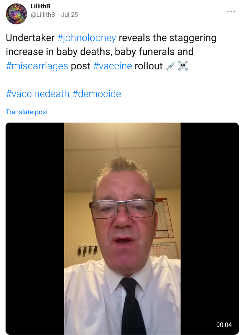Click the black right margin of video

click(x=210, y=228)
